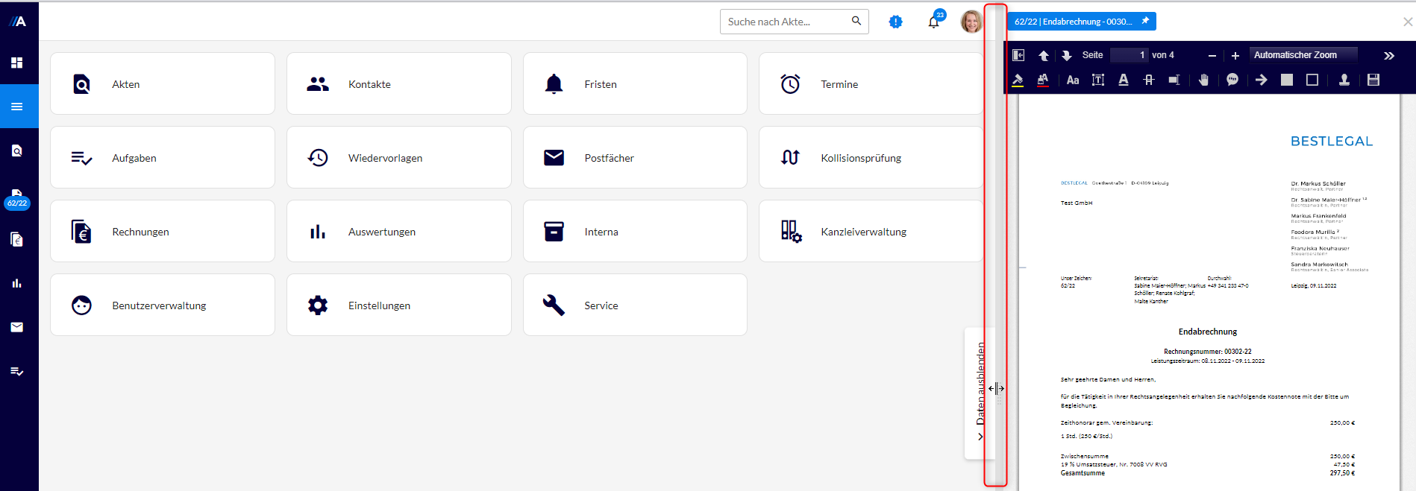Select the strikethrough text tool
Viewport: 1416px width, 491px height.
point(1149,80)
